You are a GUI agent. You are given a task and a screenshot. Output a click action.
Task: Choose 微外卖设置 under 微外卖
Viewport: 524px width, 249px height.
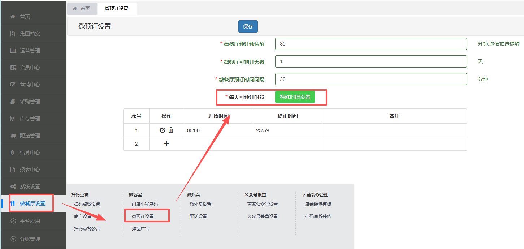click(200, 204)
